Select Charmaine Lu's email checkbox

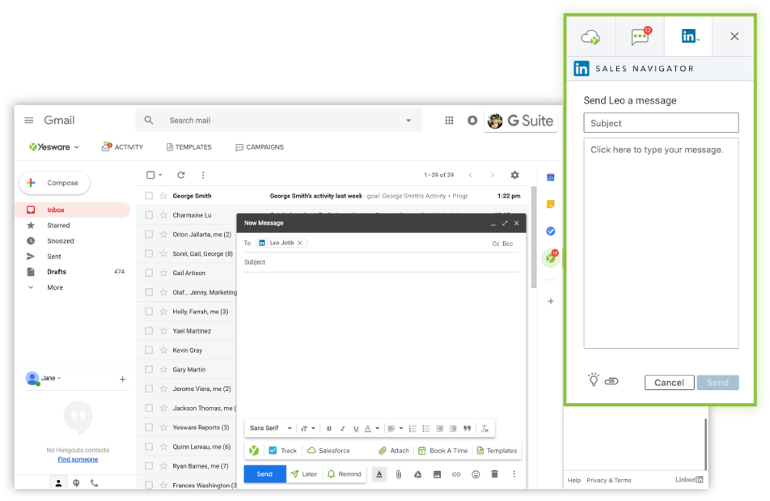pyautogui.click(x=150, y=214)
